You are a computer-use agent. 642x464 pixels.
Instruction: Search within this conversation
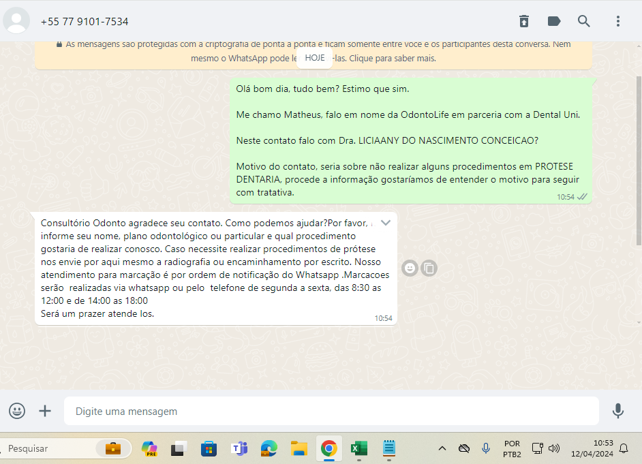click(584, 21)
